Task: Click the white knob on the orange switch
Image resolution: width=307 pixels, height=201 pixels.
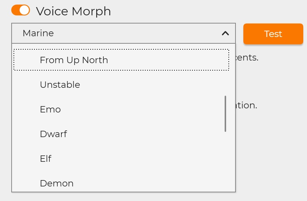Action: point(25,10)
